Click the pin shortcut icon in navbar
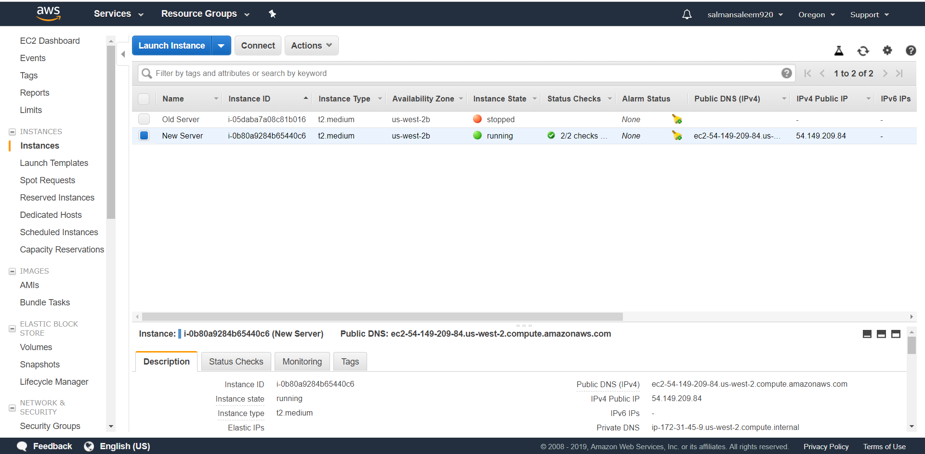925x454 pixels. pyautogui.click(x=272, y=14)
